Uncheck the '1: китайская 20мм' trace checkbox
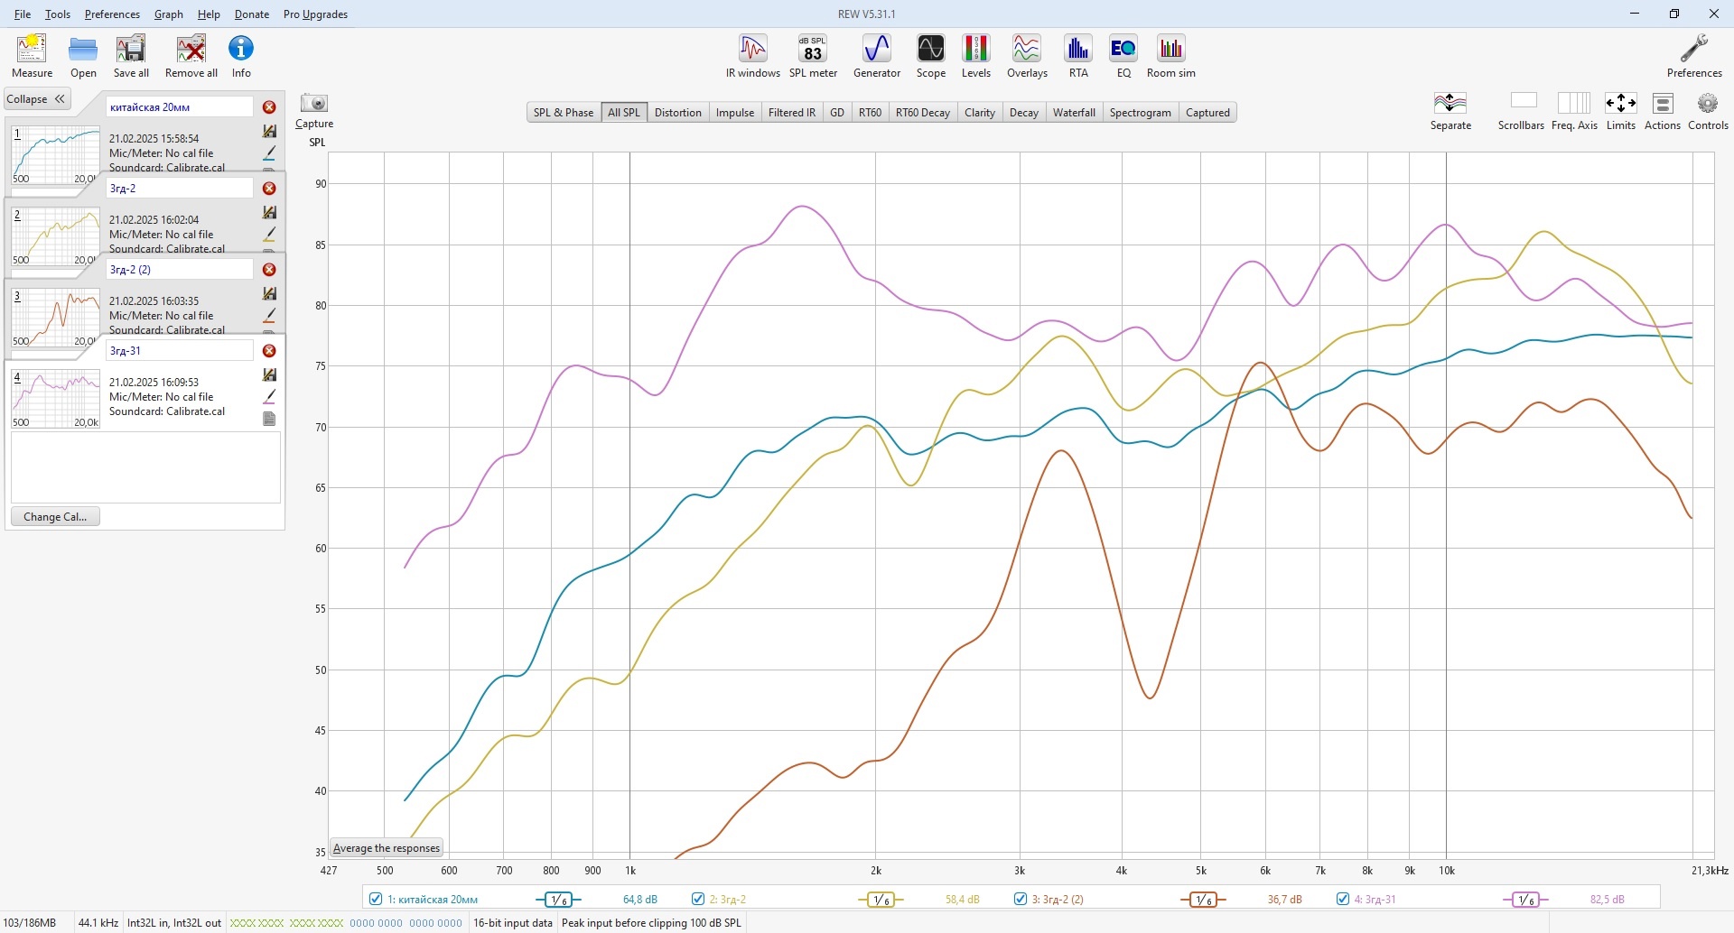 376,899
